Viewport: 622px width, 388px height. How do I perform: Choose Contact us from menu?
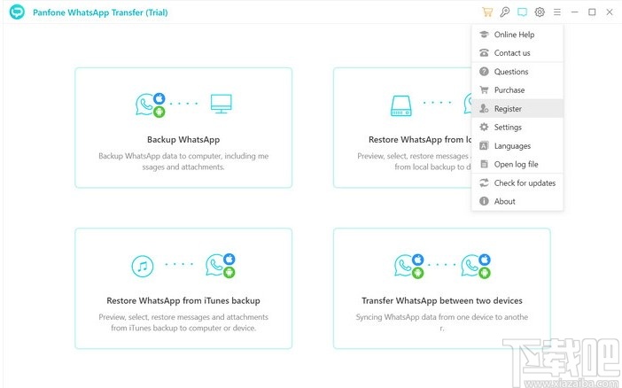coord(517,53)
